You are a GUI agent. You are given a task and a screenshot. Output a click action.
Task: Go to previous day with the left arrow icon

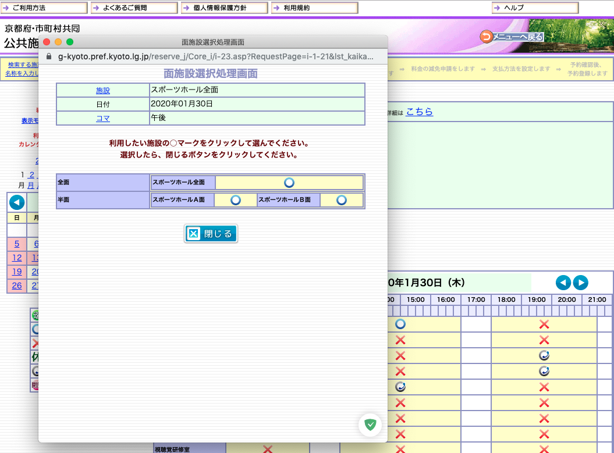tap(563, 283)
